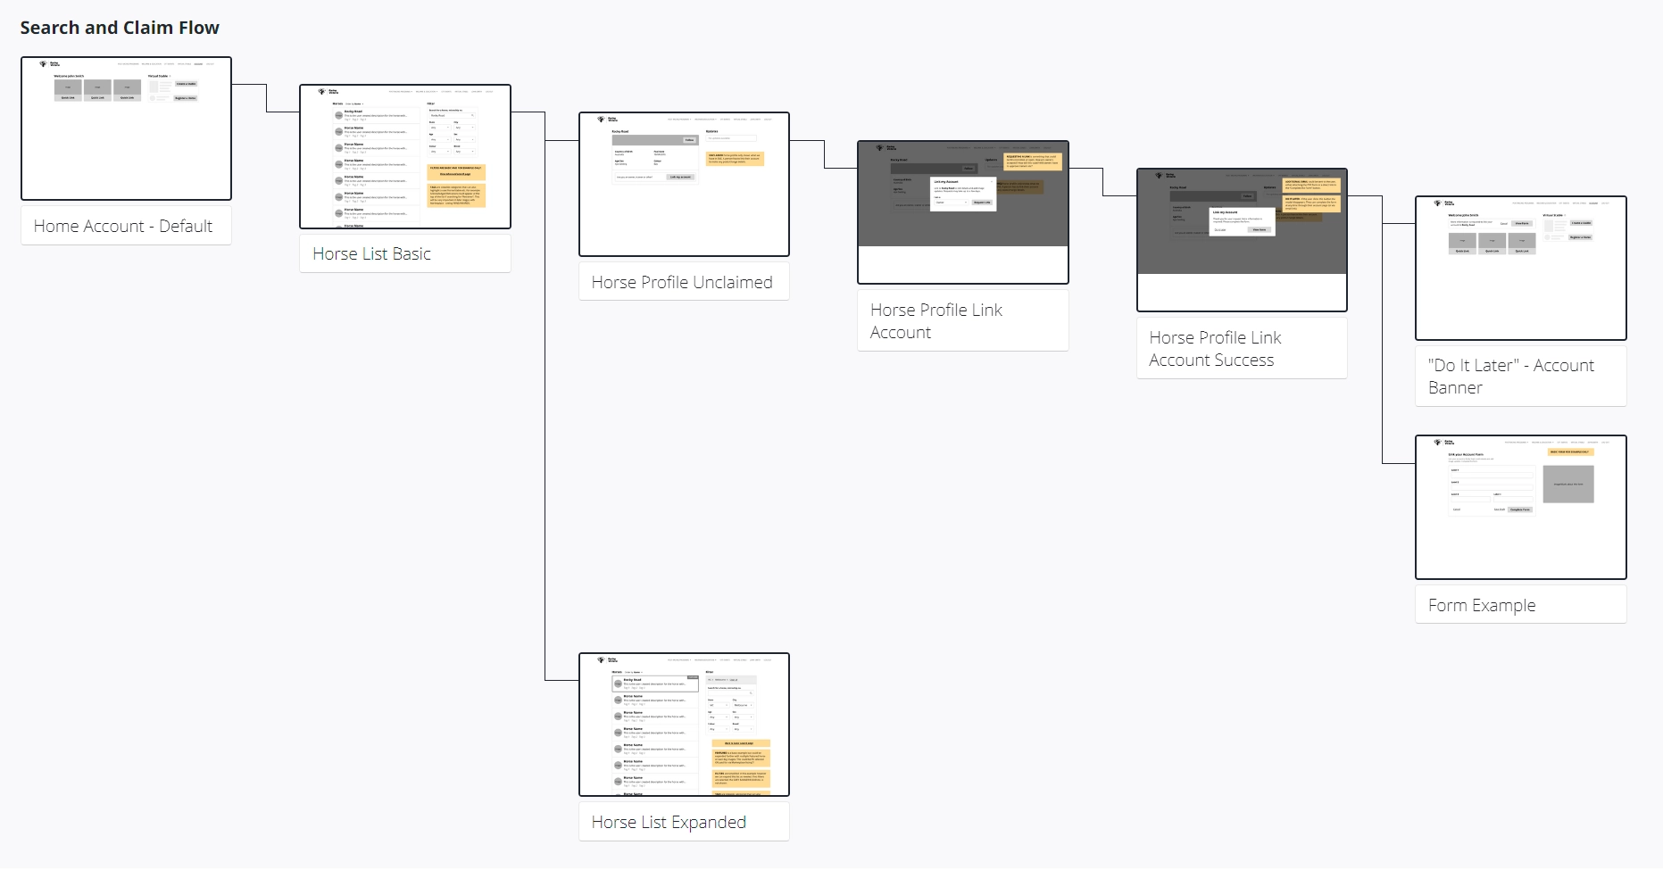This screenshot has width=1663, height=870.
Task: Open the Form Example wireframe thumbnail
Action: [1521, 508]
